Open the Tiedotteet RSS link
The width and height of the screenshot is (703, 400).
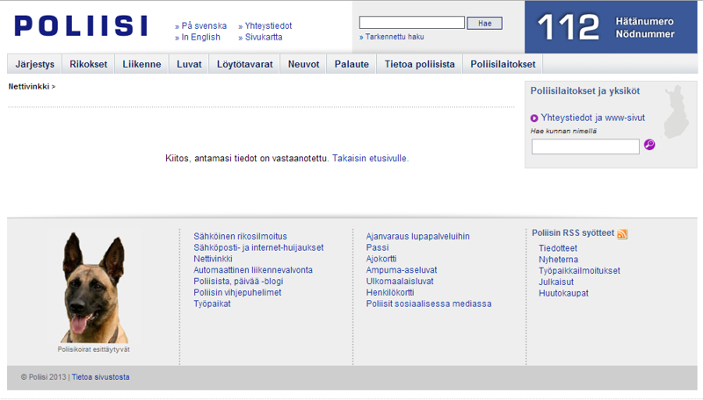[x=558, y=248]
